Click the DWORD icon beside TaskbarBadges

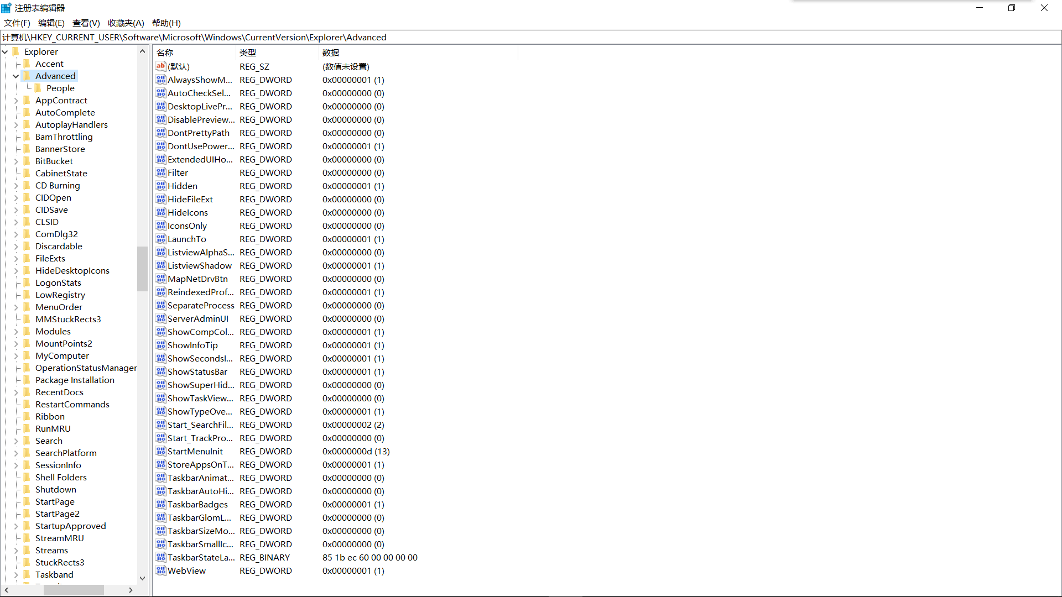(x=160, y=504)
